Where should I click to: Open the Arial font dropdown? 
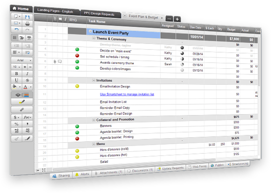coord(22,60)
